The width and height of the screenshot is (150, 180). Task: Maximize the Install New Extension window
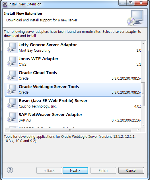coord(130,3)
